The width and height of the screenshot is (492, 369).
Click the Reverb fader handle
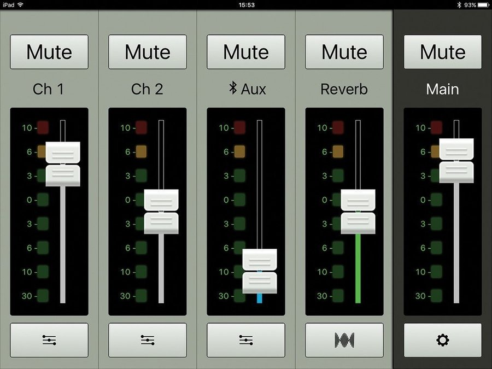coord(358,212)
